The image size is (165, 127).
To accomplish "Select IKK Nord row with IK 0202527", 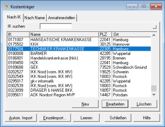I will click(79, 72).
